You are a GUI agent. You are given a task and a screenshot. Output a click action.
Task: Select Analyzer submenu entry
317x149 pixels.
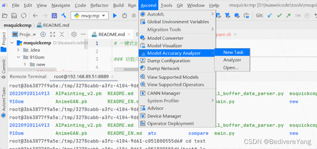pyautogui.click(x=232, y=60)
